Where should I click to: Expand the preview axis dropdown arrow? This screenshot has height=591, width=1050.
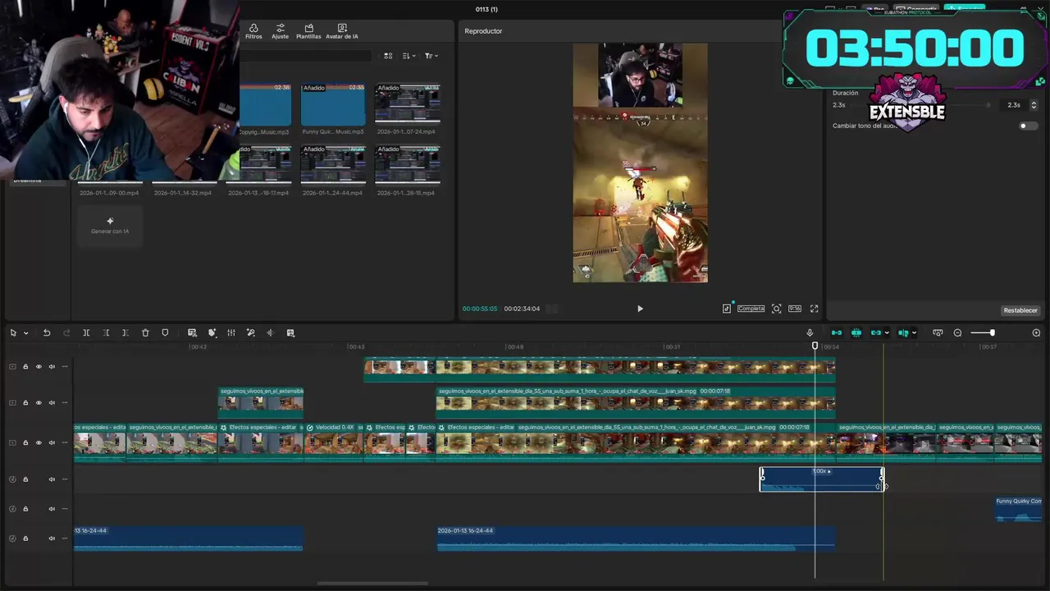click(x=914, y=333)
